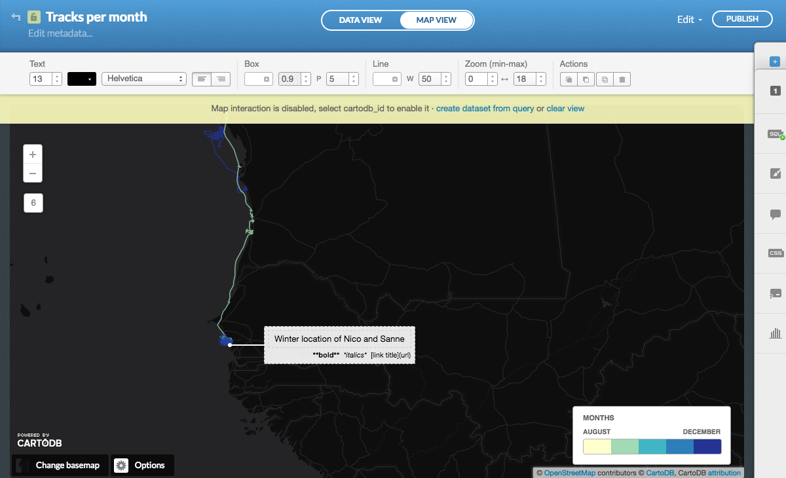Select the wizard style panel icon
Screen dimensions: 786x478
coord(775,174)
